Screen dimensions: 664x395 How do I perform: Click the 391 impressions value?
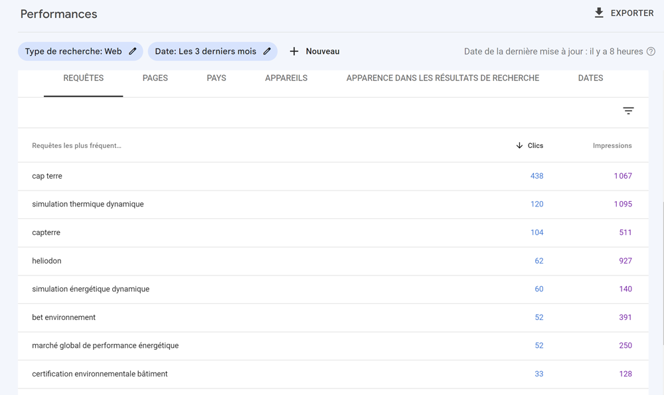625,317
